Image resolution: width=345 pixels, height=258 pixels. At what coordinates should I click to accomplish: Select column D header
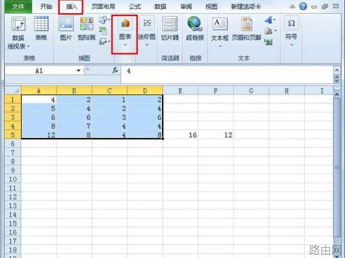pos(145,90)
